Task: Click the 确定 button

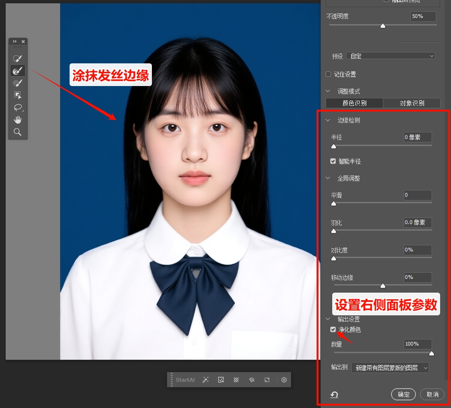Action: (x=403, y=394)
